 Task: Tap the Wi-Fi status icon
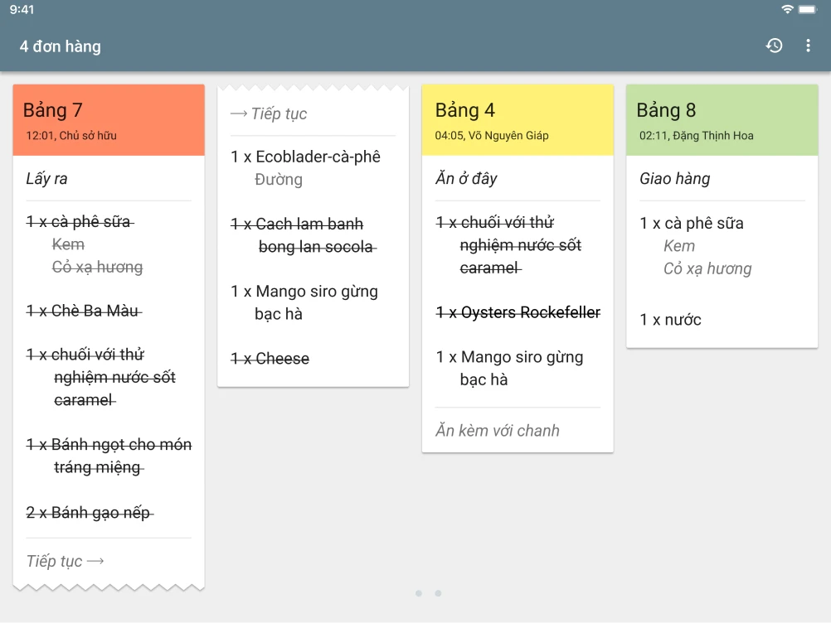(x=787, y=9)
